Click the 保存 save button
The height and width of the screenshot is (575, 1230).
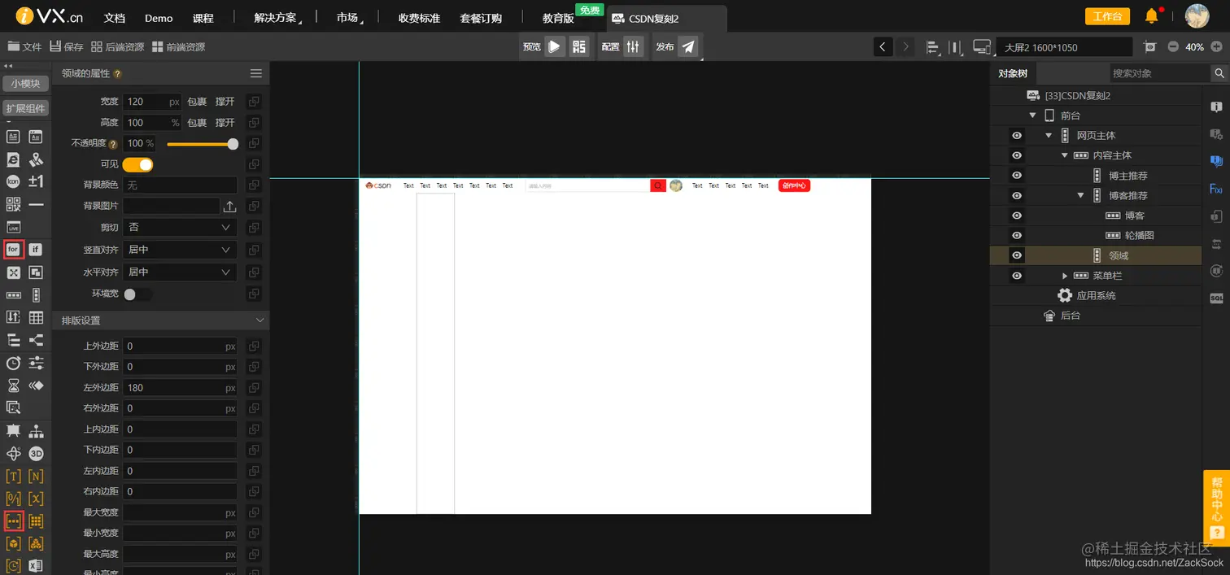click(67, 47)
